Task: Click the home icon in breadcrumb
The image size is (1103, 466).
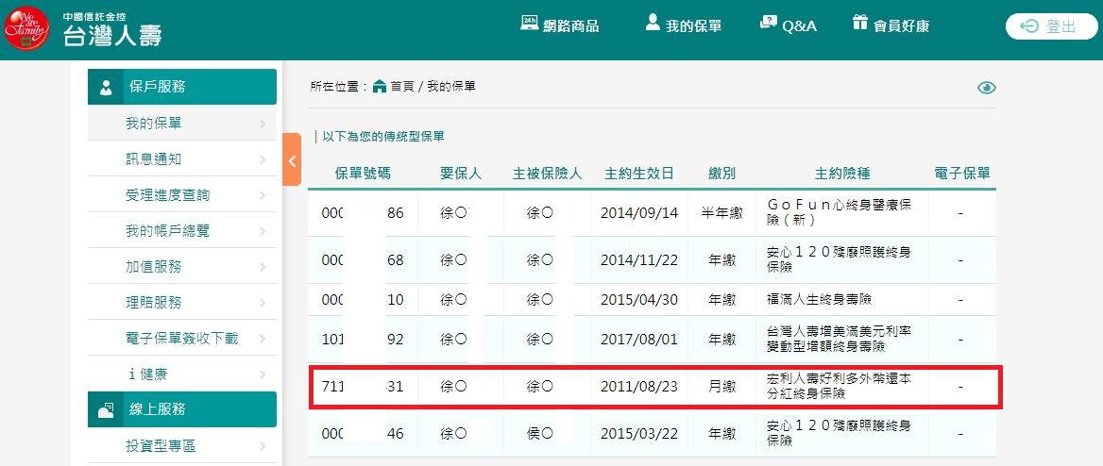Action: [380, 87]
